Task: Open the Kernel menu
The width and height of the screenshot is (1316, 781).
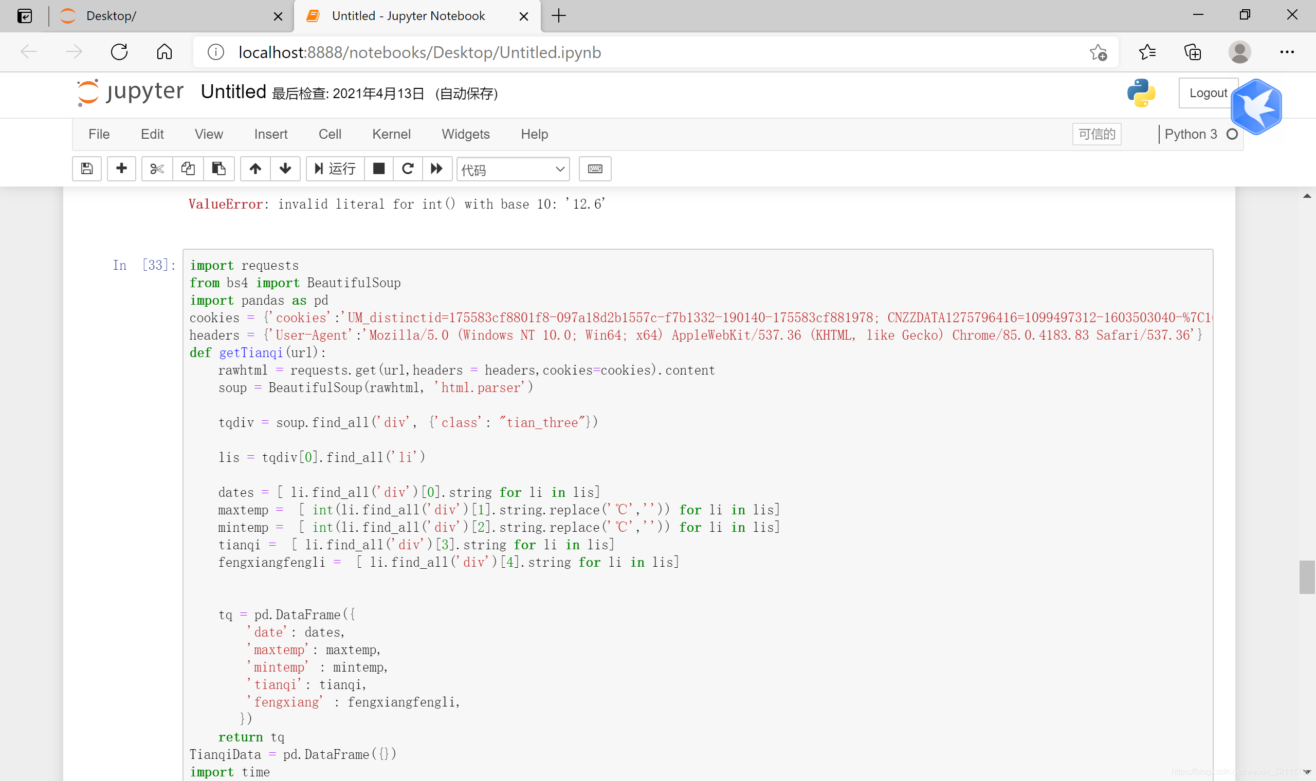Action: click(x=391, y=134)
